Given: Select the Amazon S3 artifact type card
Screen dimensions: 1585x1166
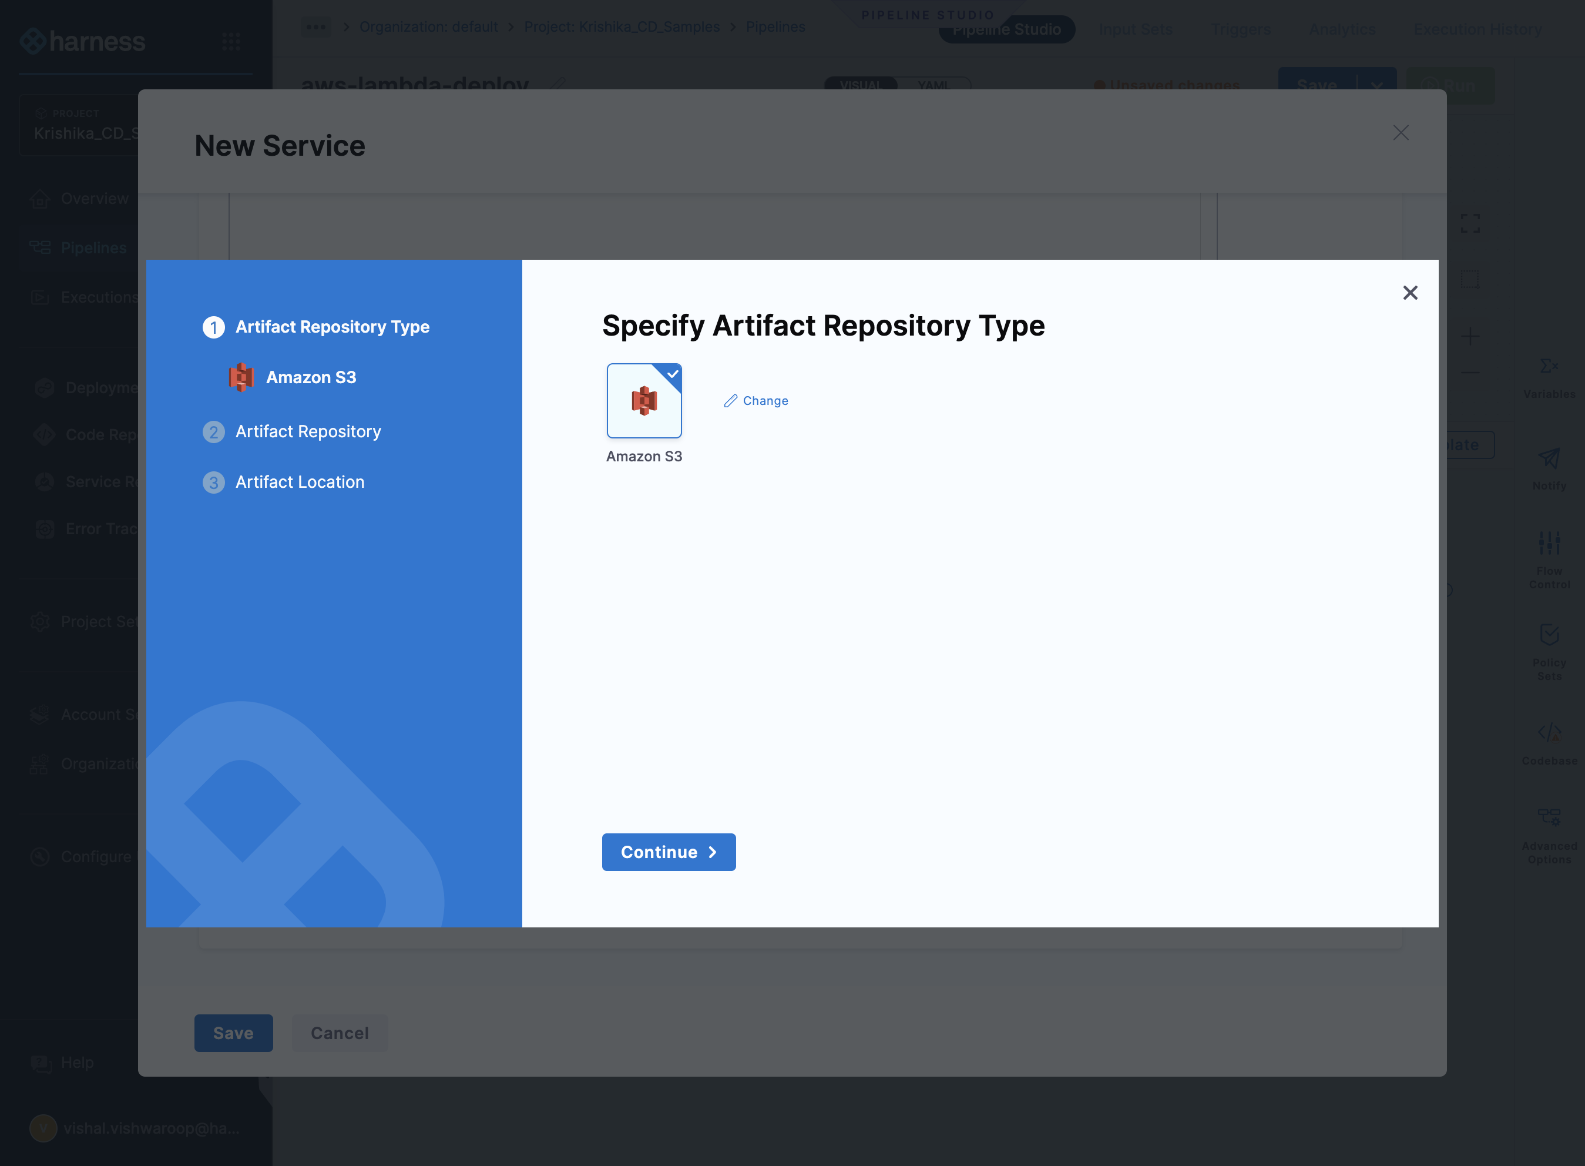Looking at the screenshot, I should [644, 401].
